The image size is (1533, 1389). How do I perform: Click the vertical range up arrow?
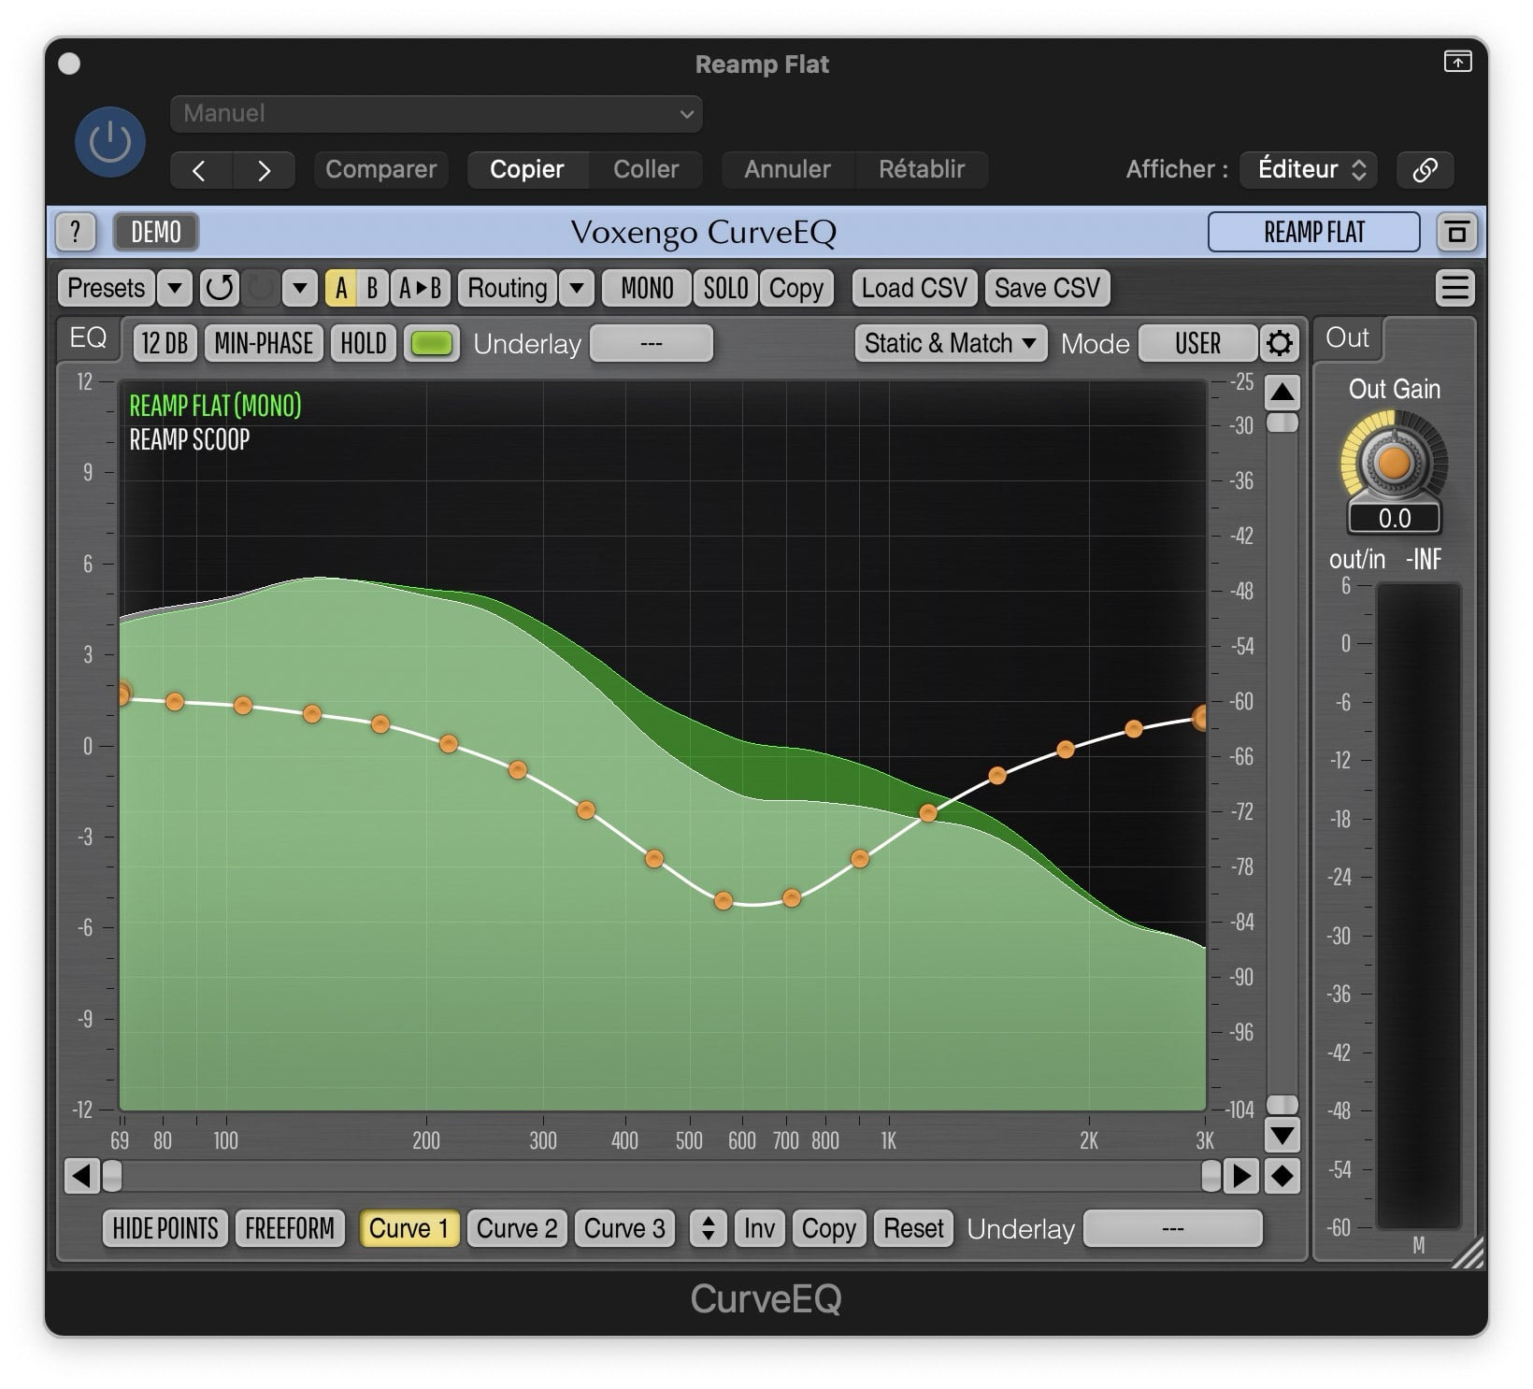[x=1282, y=393]
